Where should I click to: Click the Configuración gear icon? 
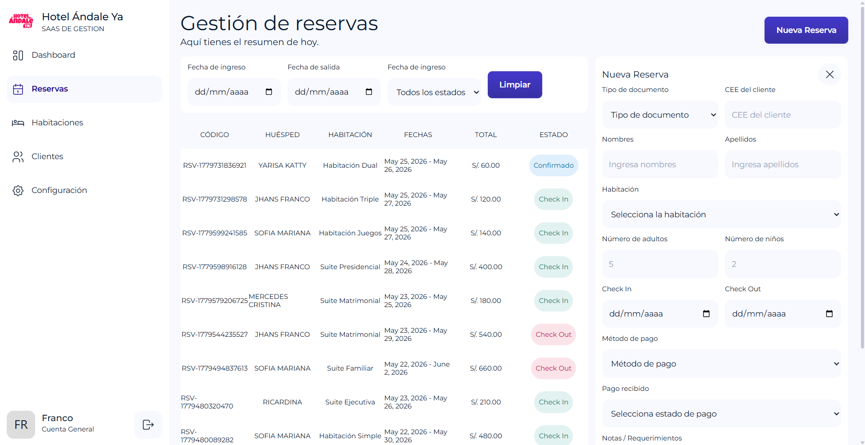pos(18,190)
